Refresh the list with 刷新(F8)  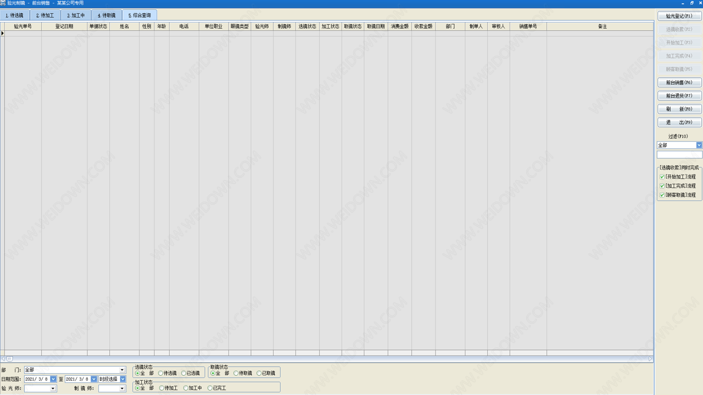click(679, 109)
